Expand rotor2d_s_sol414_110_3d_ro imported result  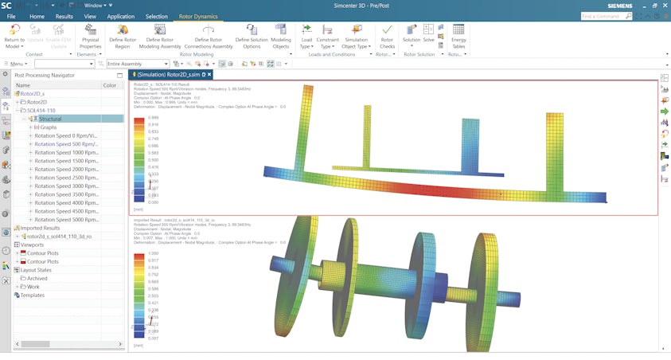(18, 237)
